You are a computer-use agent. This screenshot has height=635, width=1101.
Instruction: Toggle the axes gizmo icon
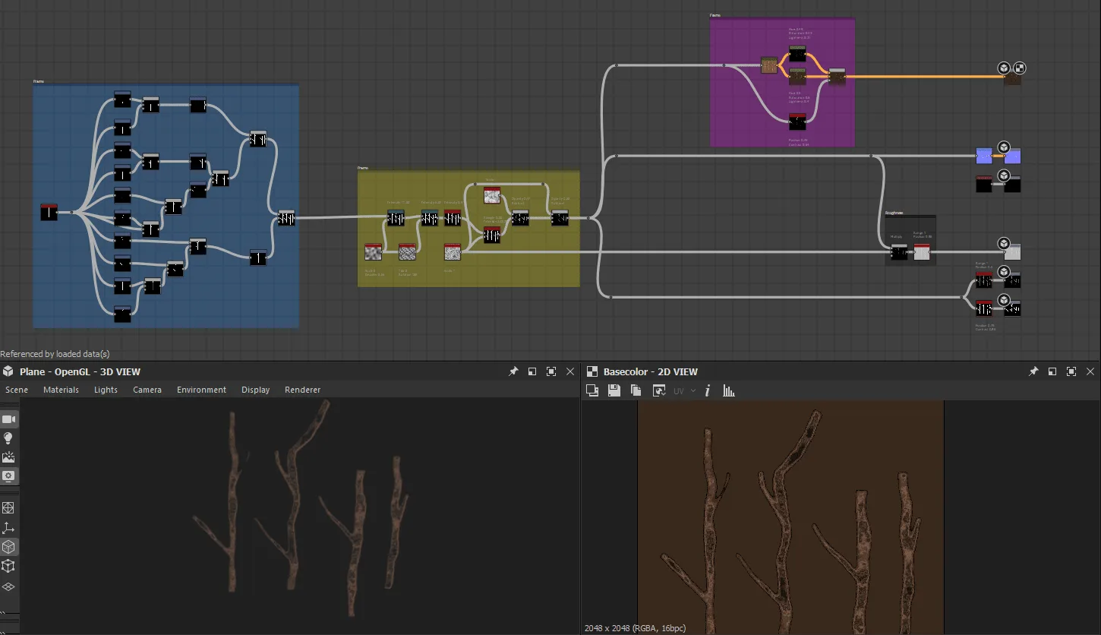click(8, 528)
